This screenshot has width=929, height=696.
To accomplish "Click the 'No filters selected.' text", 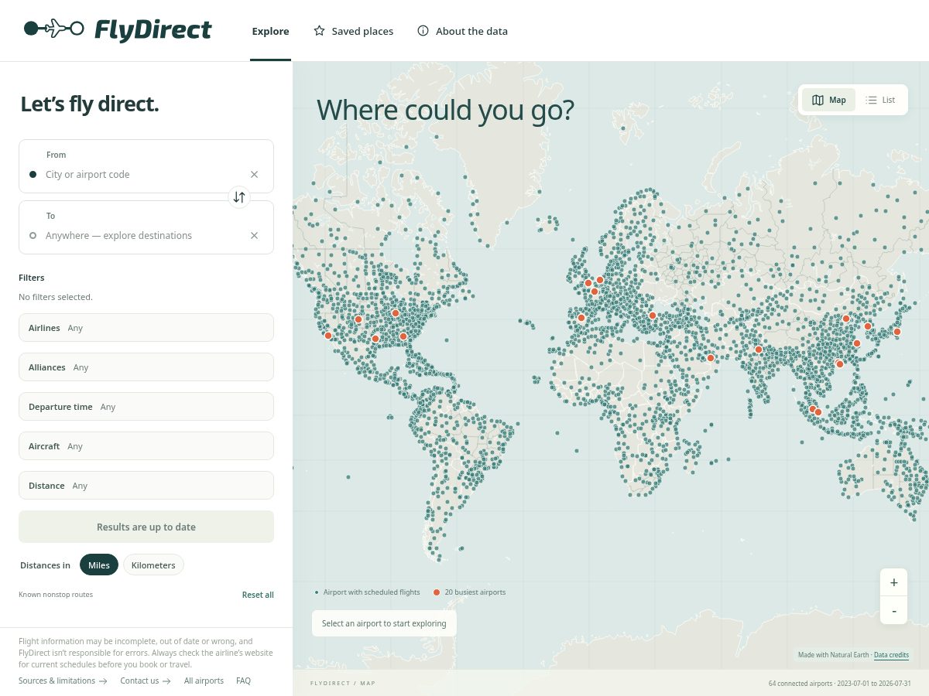I will [56, 297].
